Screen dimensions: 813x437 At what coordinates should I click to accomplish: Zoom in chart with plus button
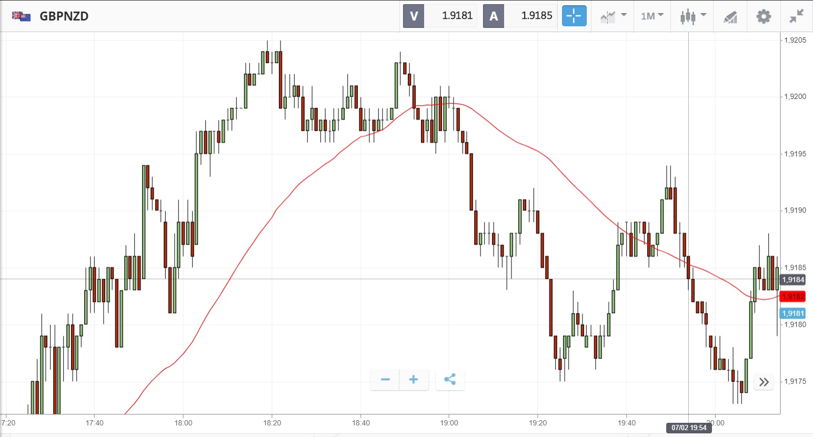click(x=414, y=380)
